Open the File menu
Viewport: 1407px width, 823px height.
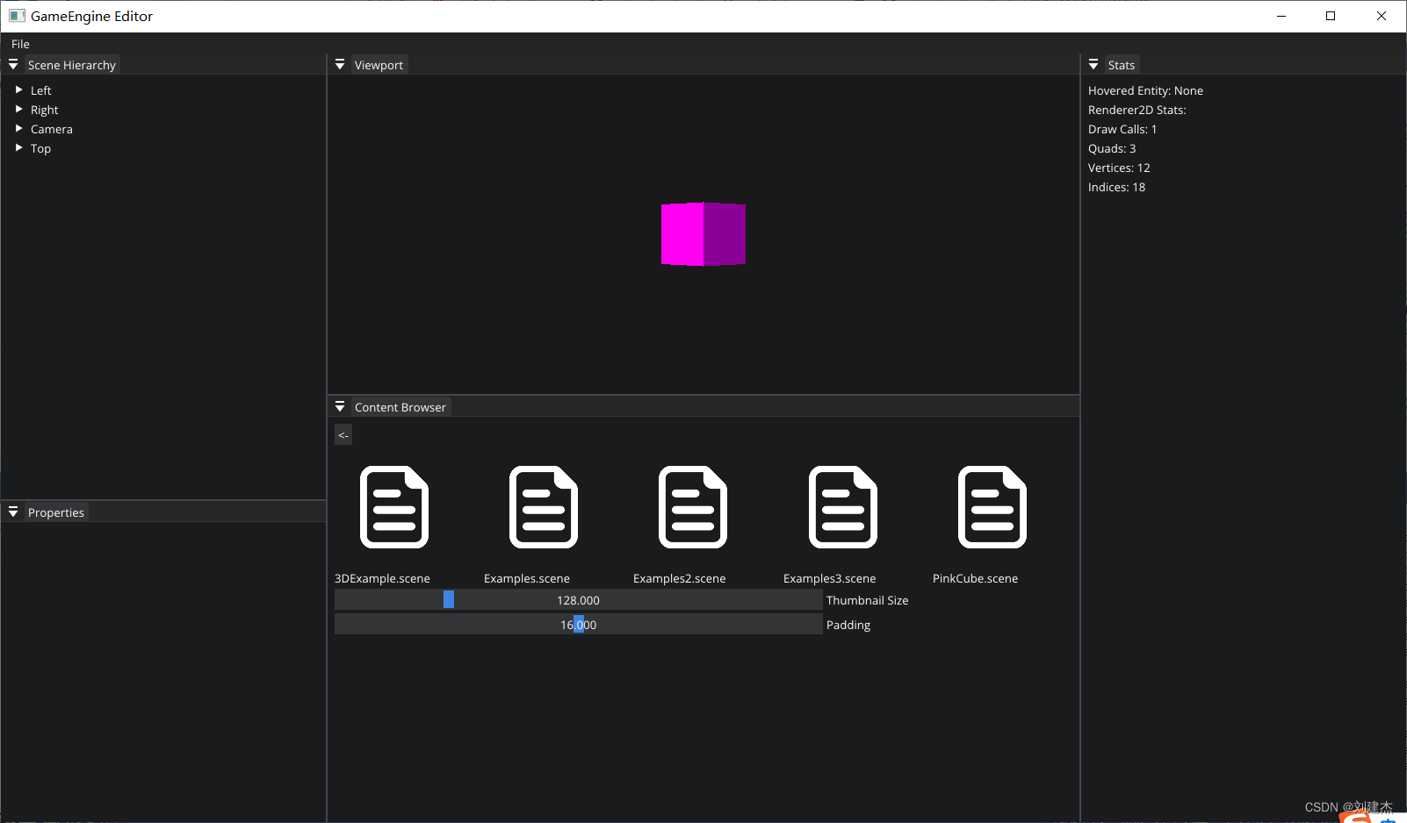(x=20, y=44)
